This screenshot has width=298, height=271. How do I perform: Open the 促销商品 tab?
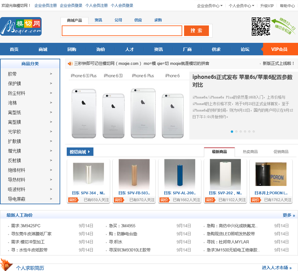[281, 152]
